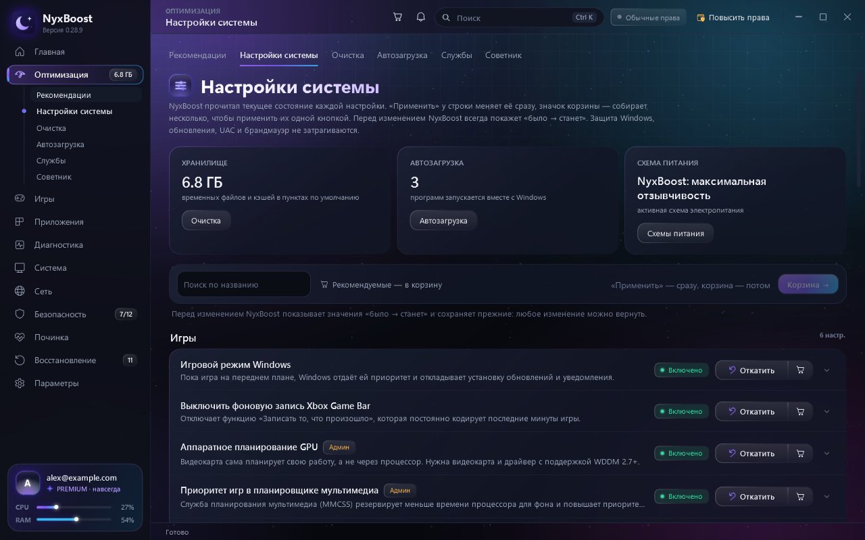
Task: Select Советник in sidebar submenu
Action: (x=86, y=177)
